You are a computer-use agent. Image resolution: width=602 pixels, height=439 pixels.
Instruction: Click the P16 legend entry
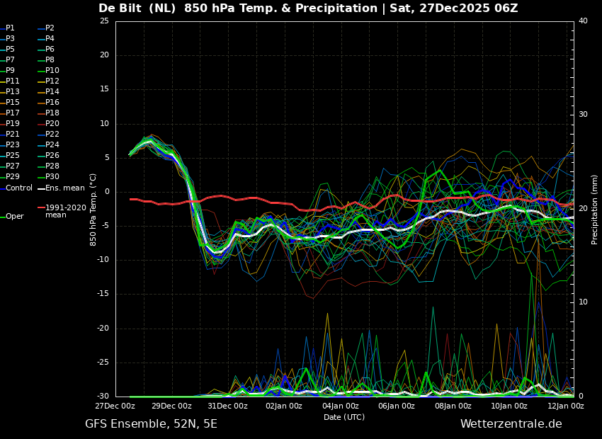click(52, 103)
